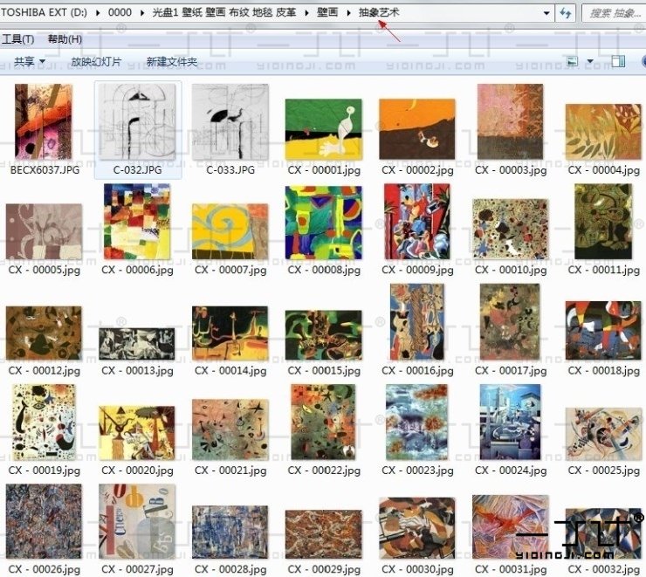The width and height of the screenshot is (646, 577).
Task: Expand arrow after TOSHIBA EXT (D:) breadcrumb
Action: coord(98,13)
